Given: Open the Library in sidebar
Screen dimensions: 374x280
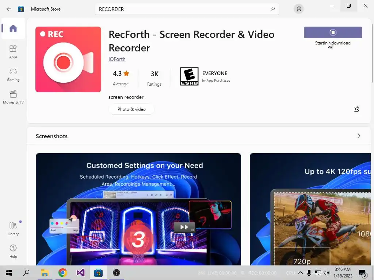Looking at the screenshot, I should pyautogui.click(x=13, y=229).
